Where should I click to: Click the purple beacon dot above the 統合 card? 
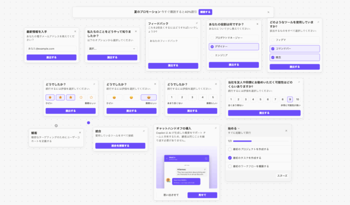tap(89, 123)
